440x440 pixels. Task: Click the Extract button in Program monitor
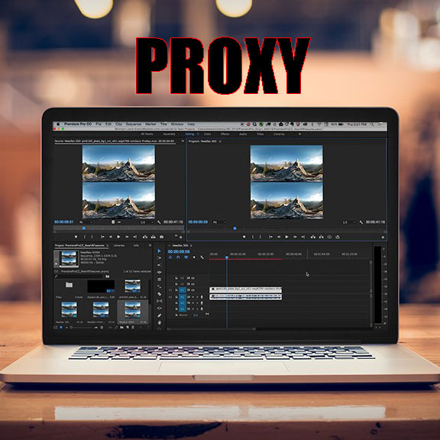(x=322, y=237)
